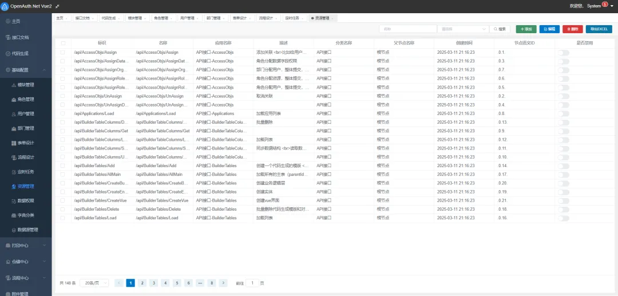618x296 pixels.
Task: Tick the select-all checkbox in table header
Action: click(x=63, y=43)
